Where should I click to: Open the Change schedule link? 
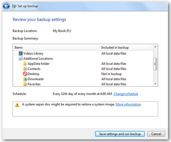click(126, 94)
